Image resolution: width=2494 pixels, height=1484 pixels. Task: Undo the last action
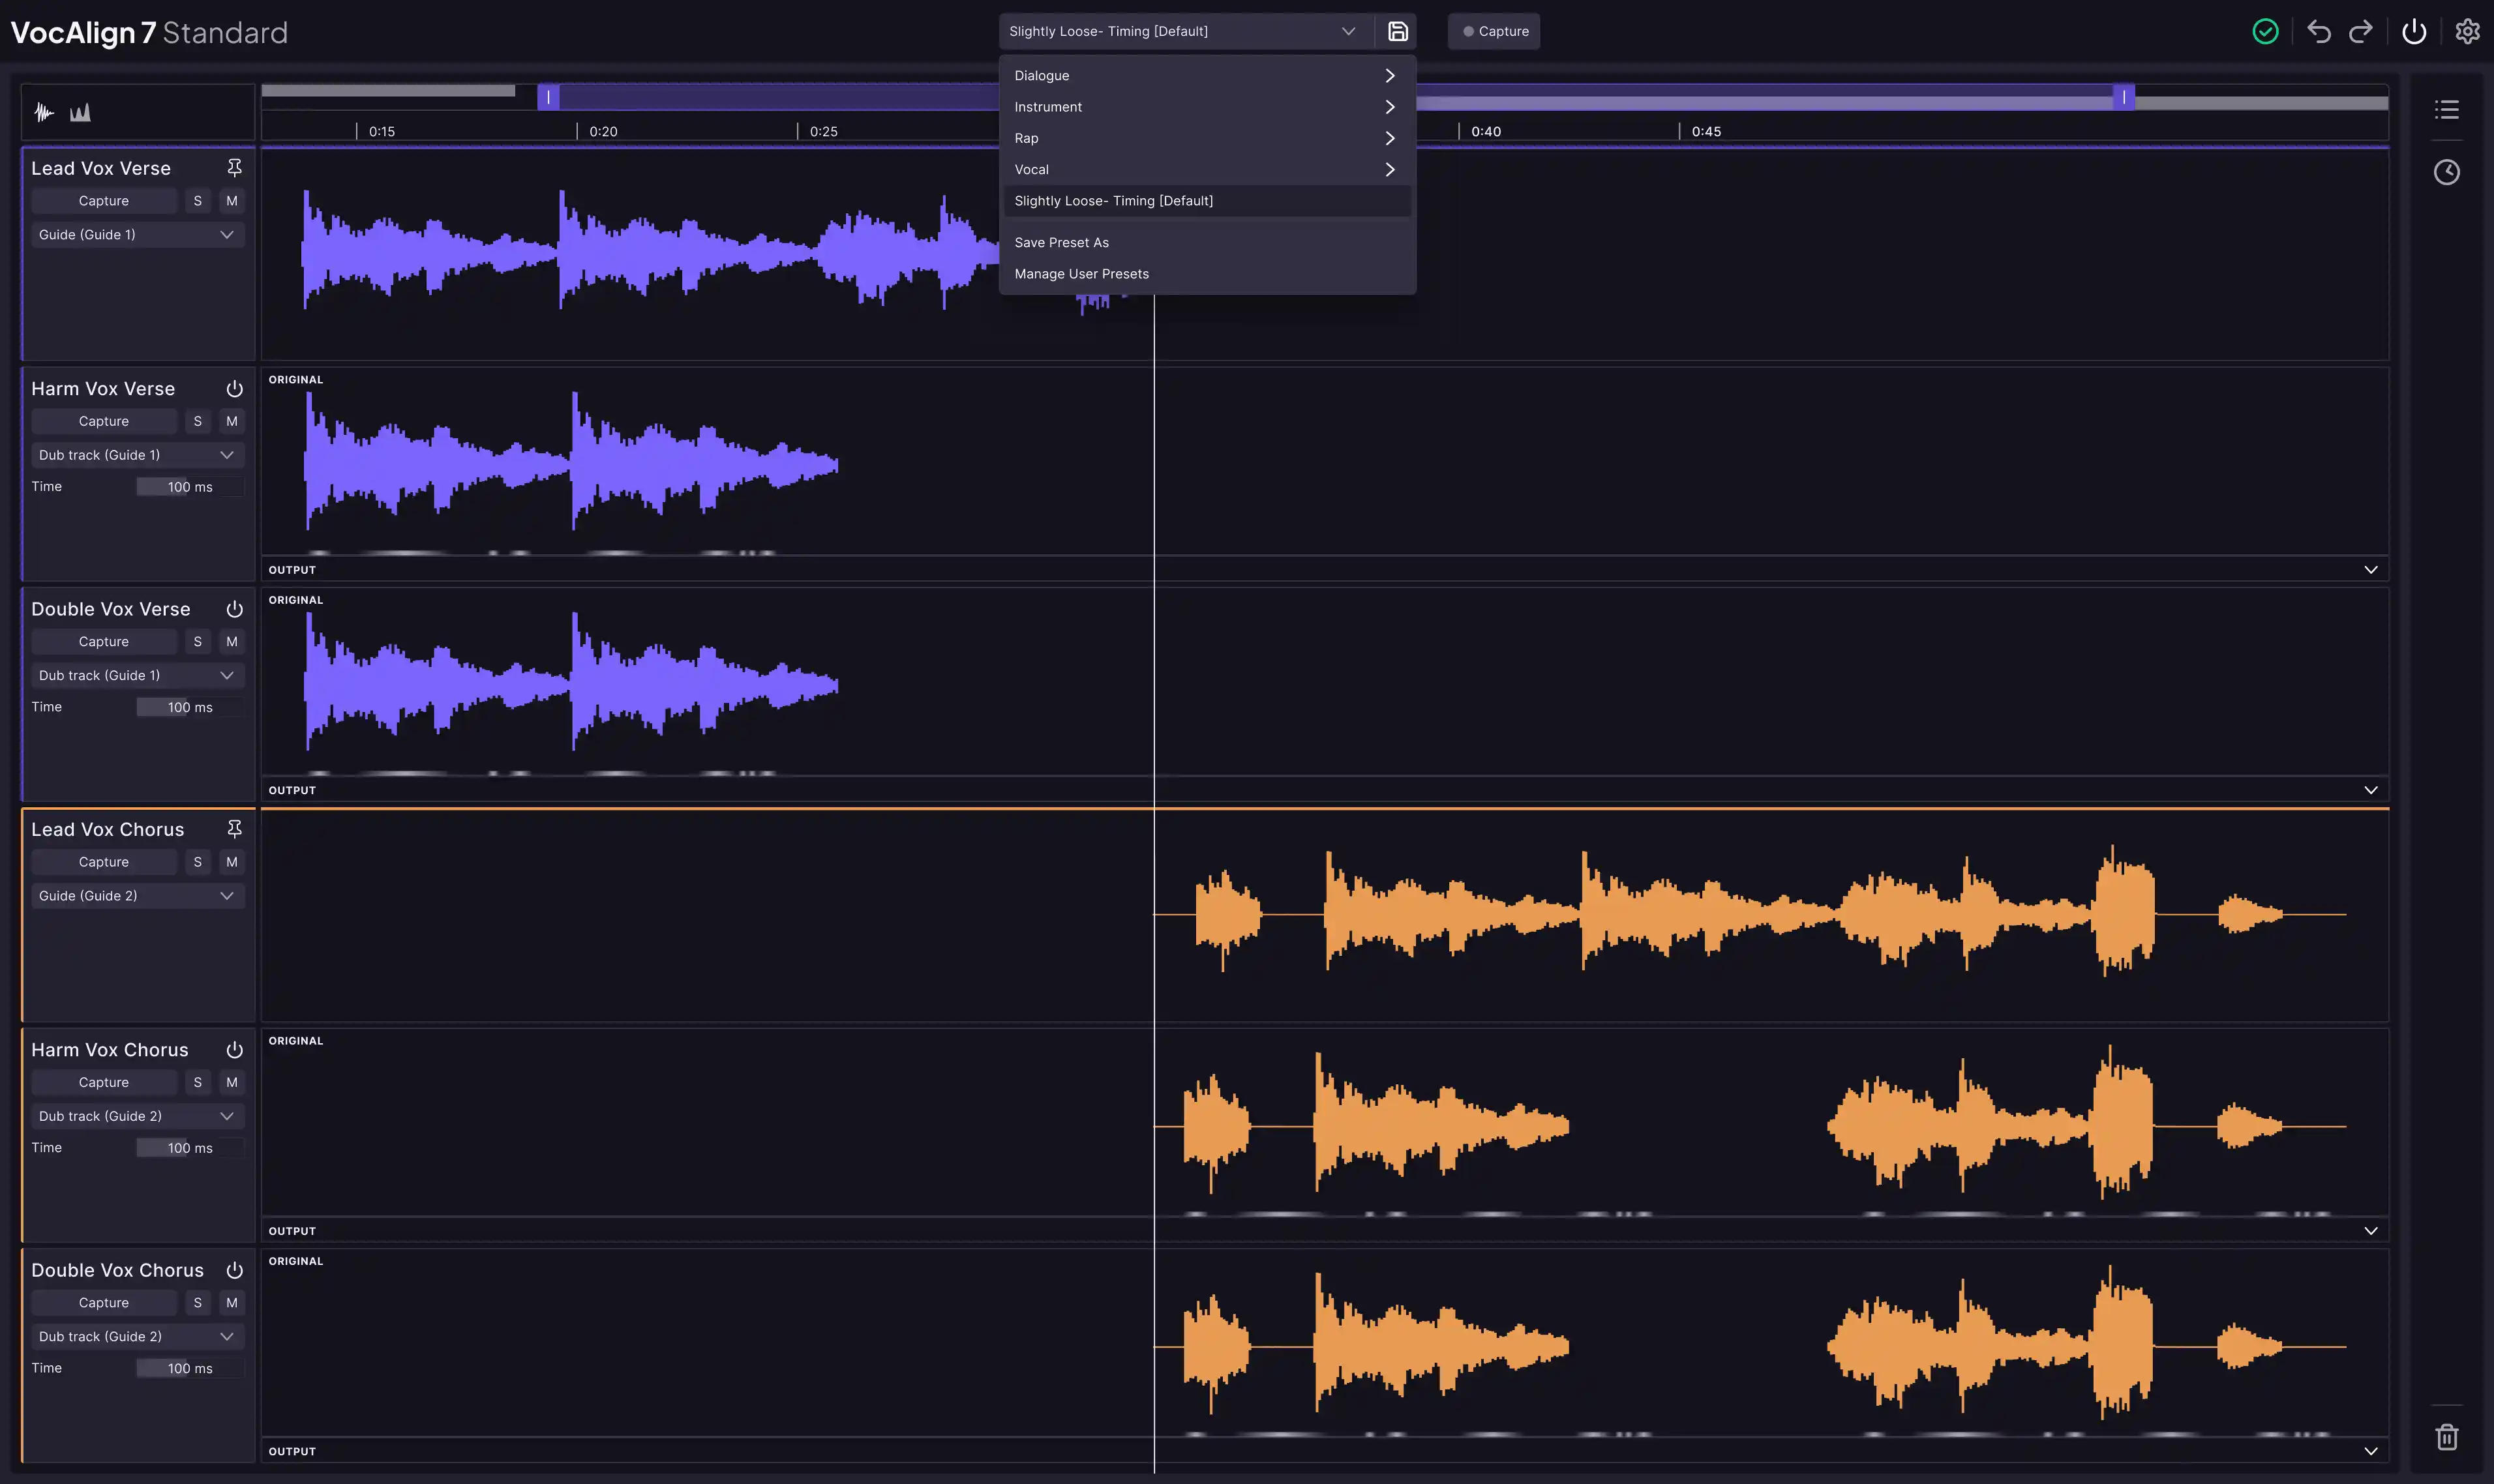[2318, 31]
